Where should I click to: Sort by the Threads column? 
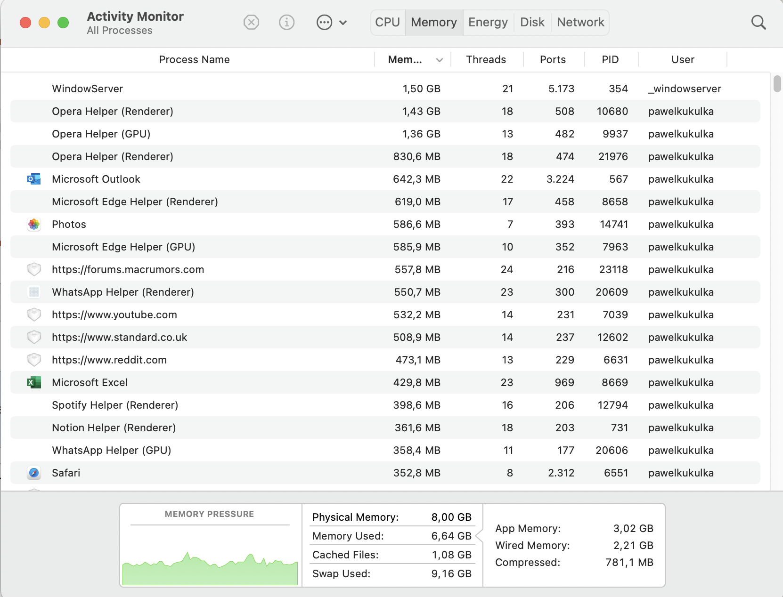click(x=486, y=59)
